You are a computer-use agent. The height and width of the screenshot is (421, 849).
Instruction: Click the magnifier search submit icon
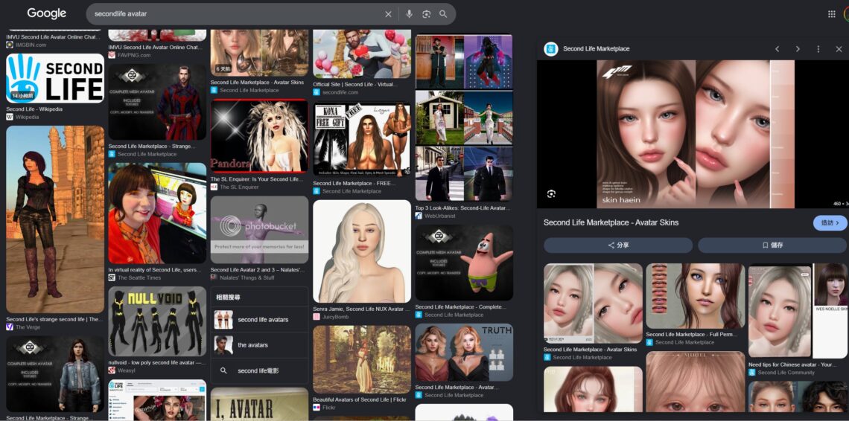click(x=443, y=14)
